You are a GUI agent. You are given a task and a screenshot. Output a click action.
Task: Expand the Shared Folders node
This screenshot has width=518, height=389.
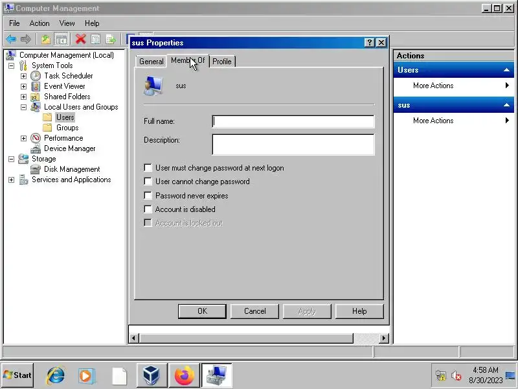coord(23,97)
